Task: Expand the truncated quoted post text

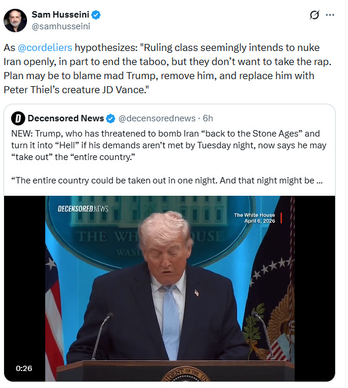Action: pos(319,181)
